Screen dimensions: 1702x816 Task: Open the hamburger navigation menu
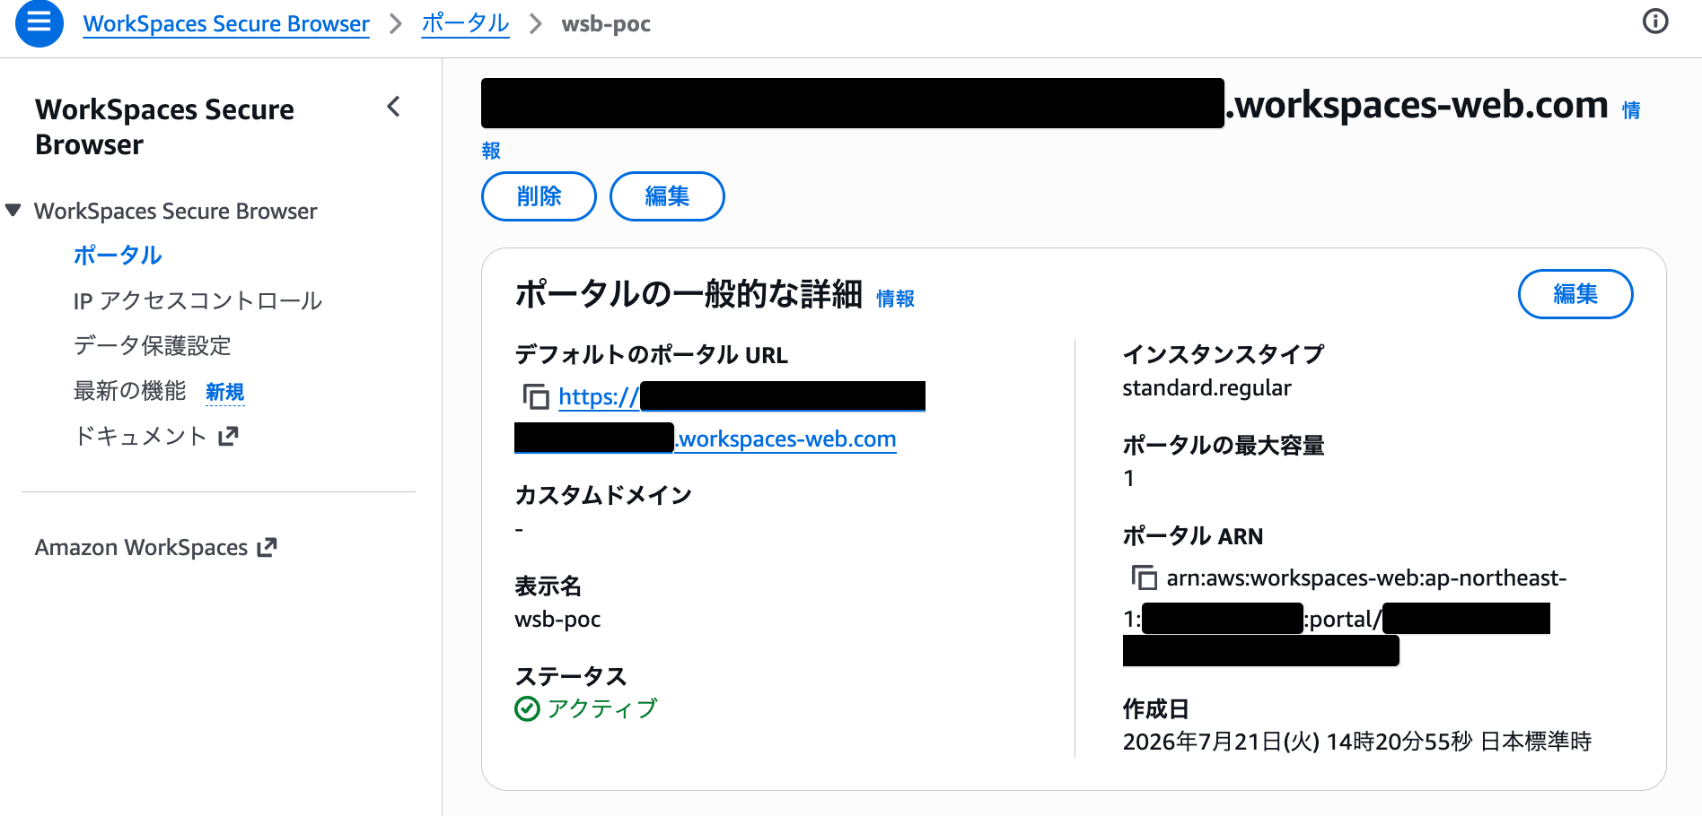tap(39, 22)
